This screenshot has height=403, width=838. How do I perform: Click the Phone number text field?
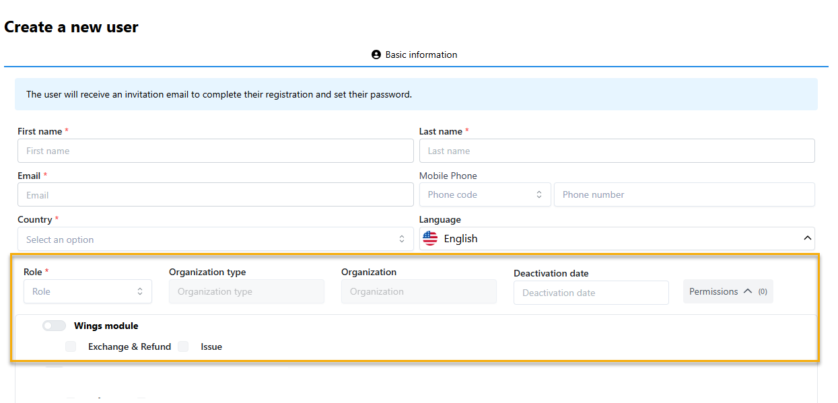[684, 194]
